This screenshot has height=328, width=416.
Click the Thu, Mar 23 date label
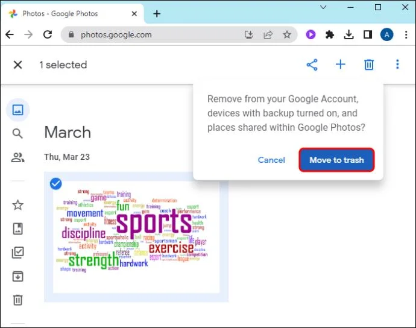[67, 157]
